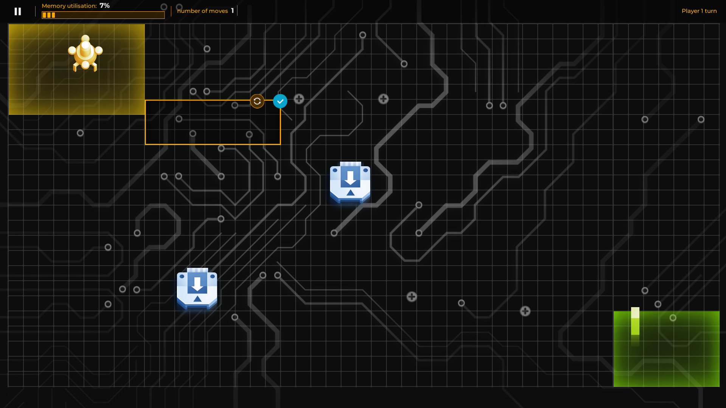The image size is (726, 408).
Task: Click the blue checkmark to confirm placement
Action: point(280,100)
